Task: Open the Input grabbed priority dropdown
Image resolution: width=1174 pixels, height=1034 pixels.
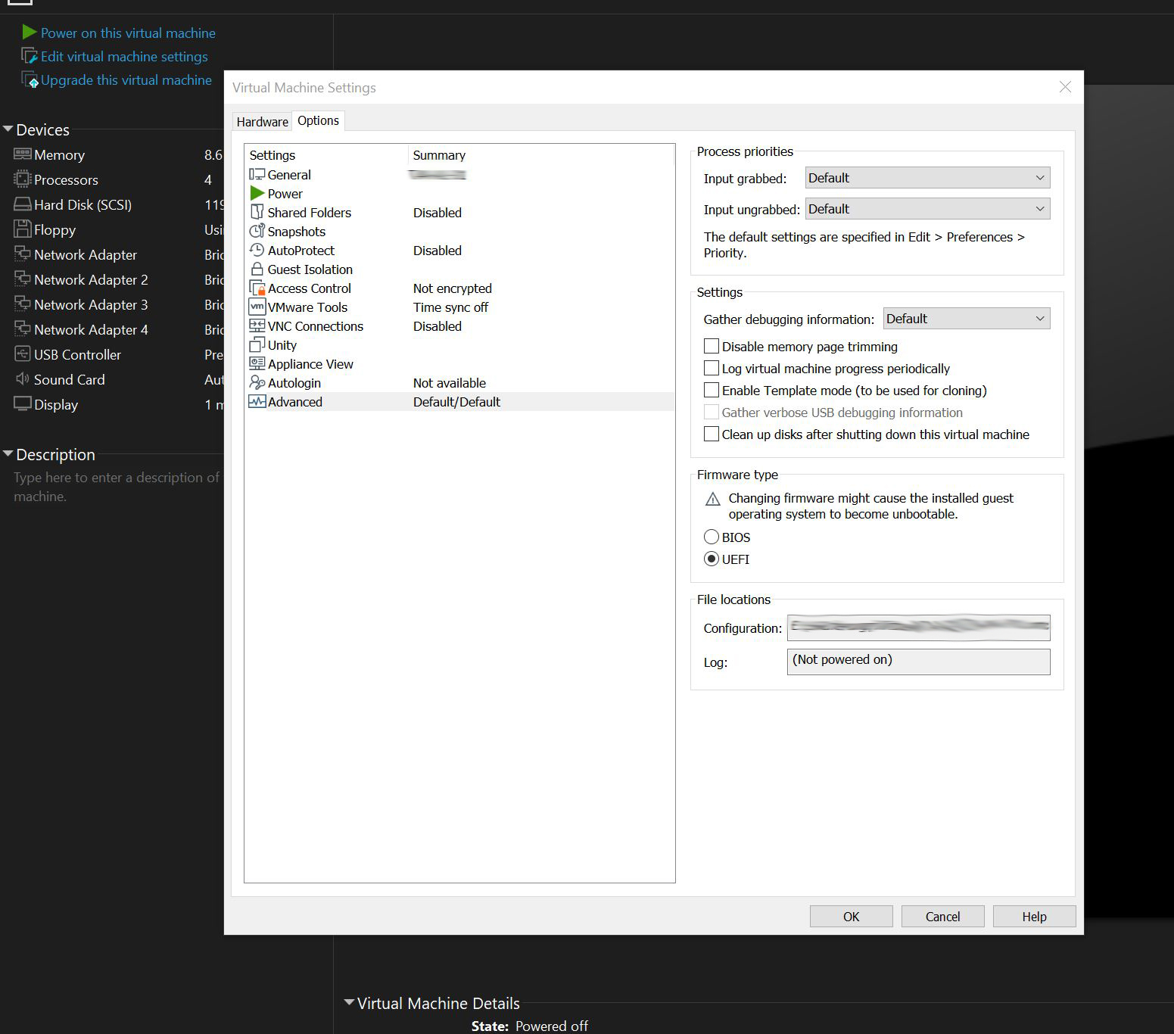Action: [x=927, y=178]
